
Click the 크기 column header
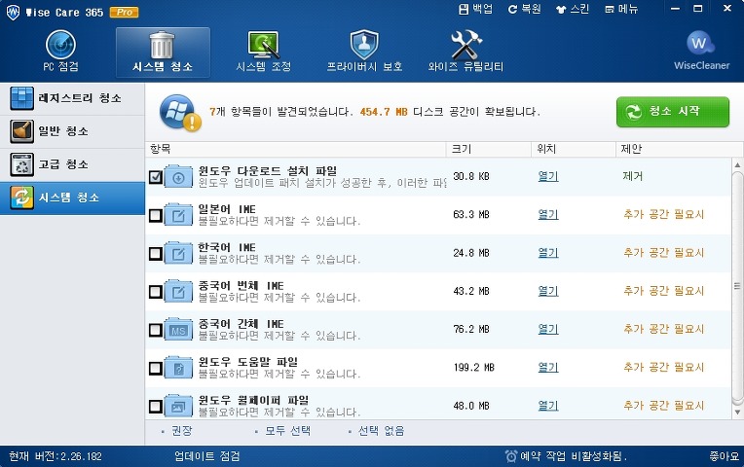[461, 149]
